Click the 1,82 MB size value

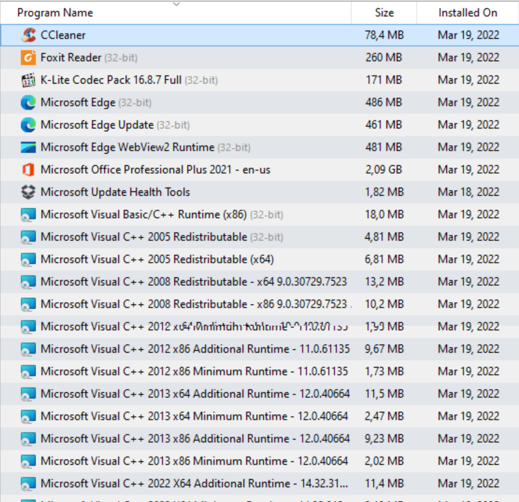[384, 192]
